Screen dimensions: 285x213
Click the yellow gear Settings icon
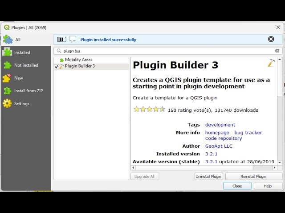click(7, 103)
